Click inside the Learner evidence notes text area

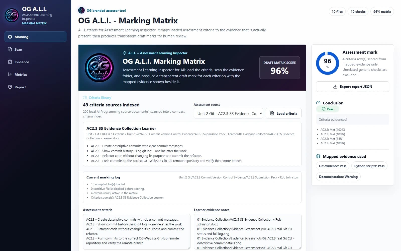[x=248, y=231]
